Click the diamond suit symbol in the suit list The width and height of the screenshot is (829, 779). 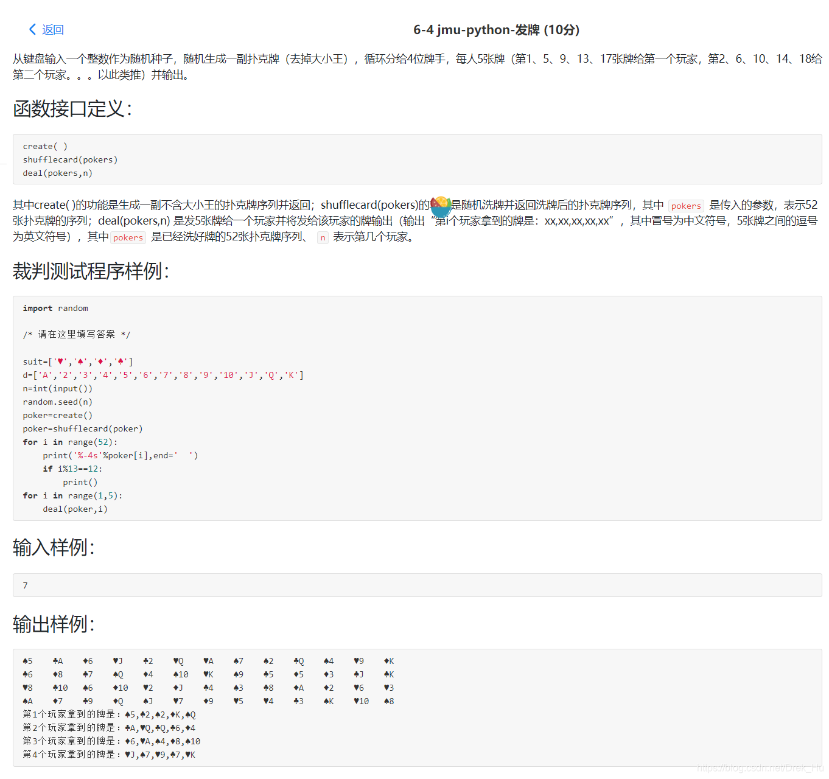click(100, 361)
